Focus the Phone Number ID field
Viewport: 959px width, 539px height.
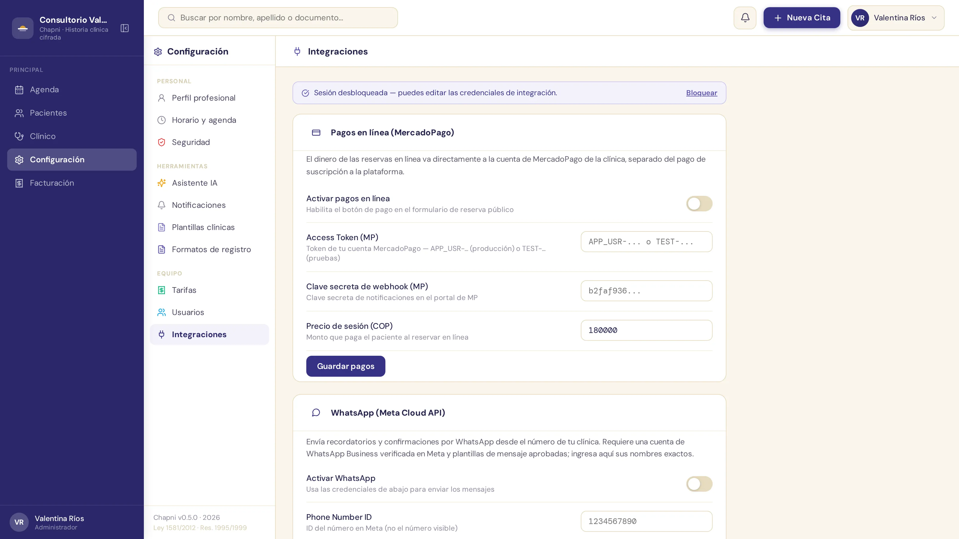646,521
